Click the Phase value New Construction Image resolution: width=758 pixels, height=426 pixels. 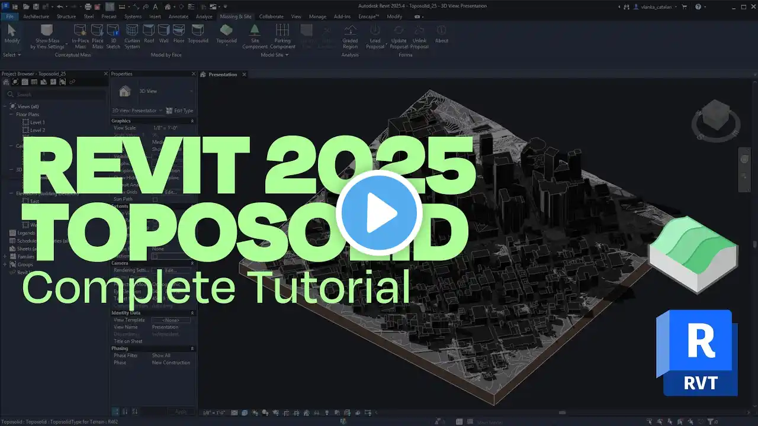tap(171, 363)
